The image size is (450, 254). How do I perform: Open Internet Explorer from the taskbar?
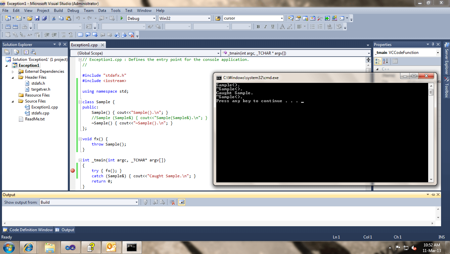click(x=28, y=247)
